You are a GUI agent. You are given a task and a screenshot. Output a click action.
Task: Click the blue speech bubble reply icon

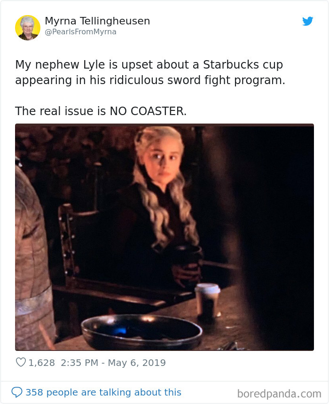click(17, 392)
